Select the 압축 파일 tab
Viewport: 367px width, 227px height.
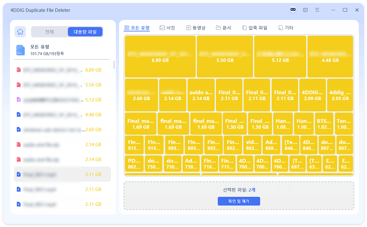click(255, 28)
